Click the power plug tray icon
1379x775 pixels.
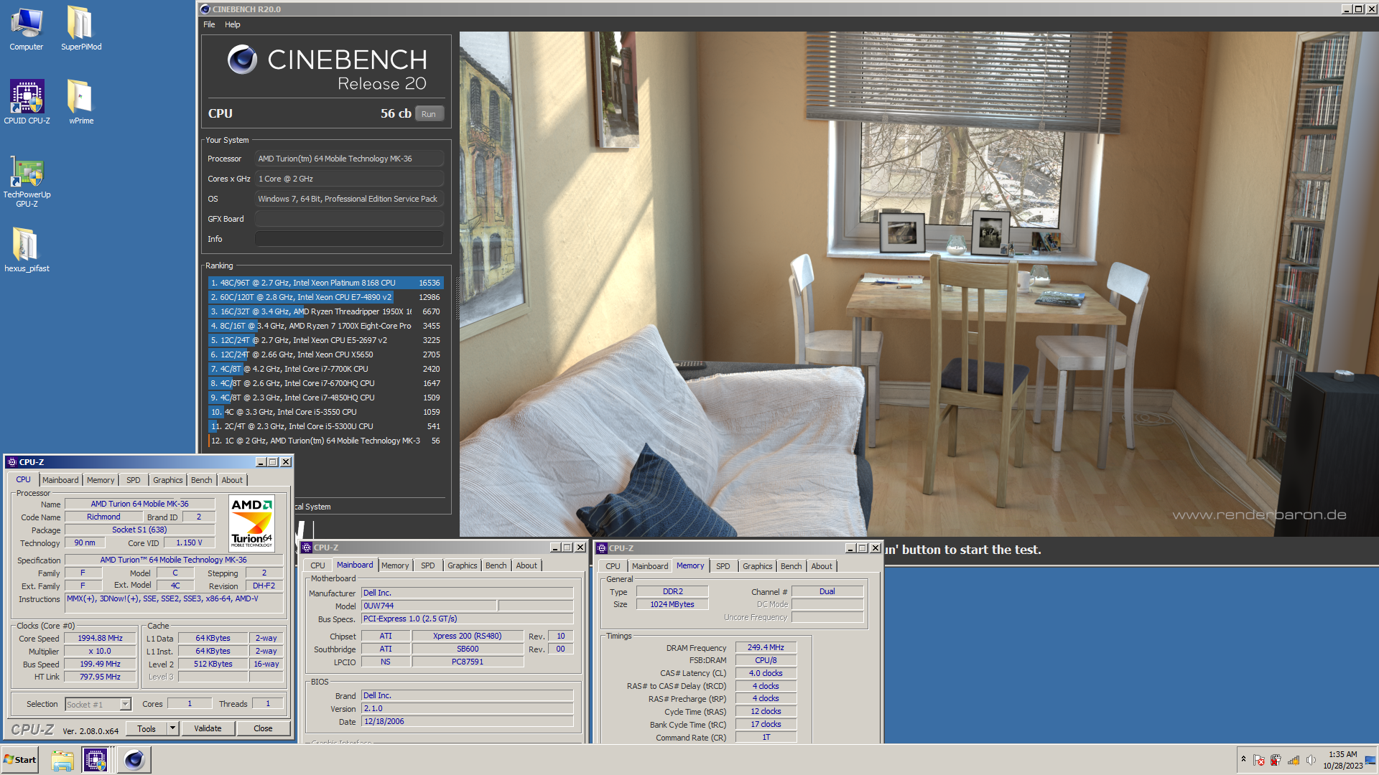1276,761
